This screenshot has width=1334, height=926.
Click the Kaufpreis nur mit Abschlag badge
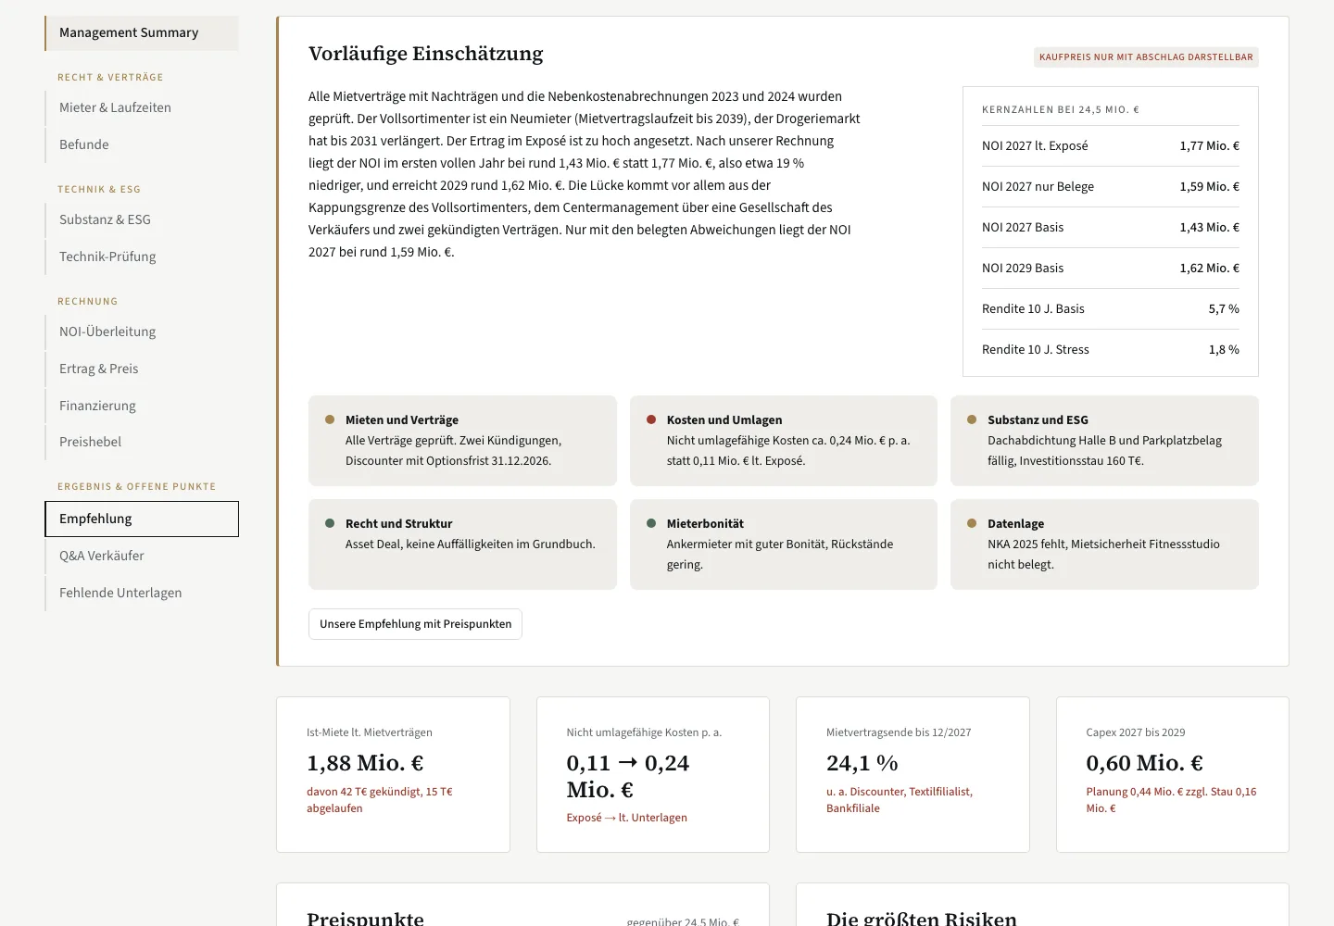1146,57
